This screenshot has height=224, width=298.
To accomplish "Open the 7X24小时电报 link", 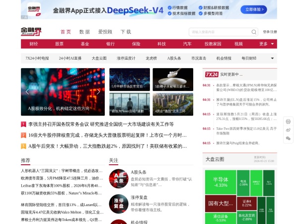I will click(37, 58).
